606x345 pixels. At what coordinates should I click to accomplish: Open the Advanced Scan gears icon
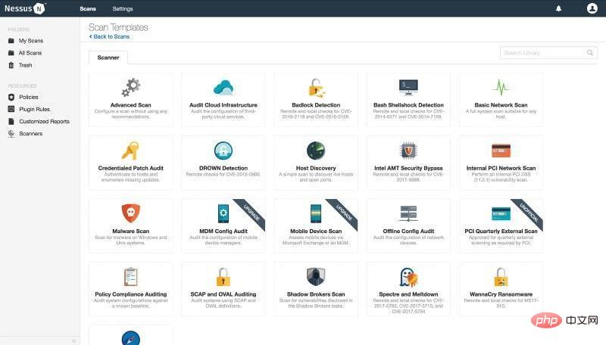tap(131, 88)
